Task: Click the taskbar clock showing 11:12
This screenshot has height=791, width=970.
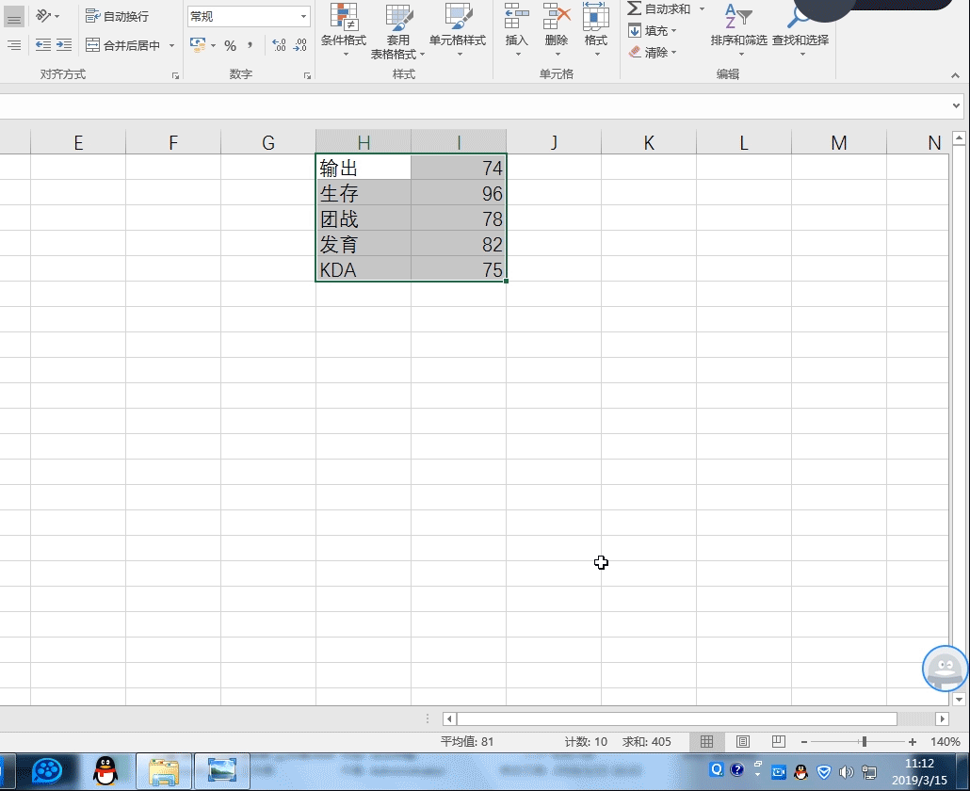Action: tap(919, 764)
